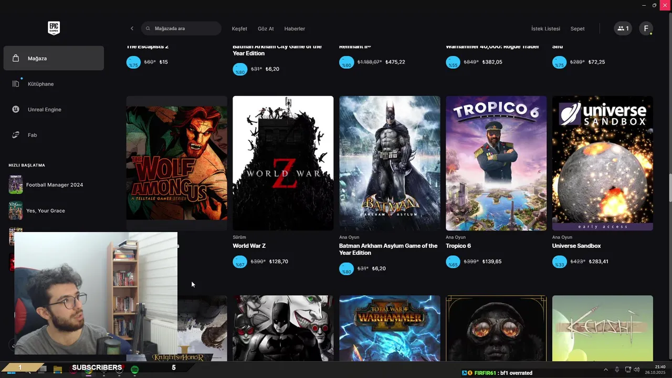Click the Epic Games logo
The height and width of the screenshot is (378, 672).
(54, 28)
